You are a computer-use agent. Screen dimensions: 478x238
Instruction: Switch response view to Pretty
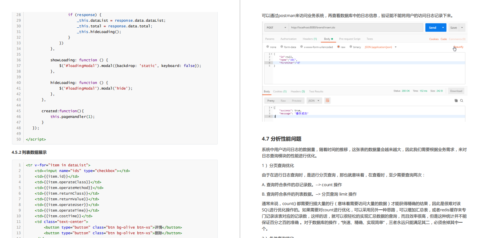coord(271,101)
